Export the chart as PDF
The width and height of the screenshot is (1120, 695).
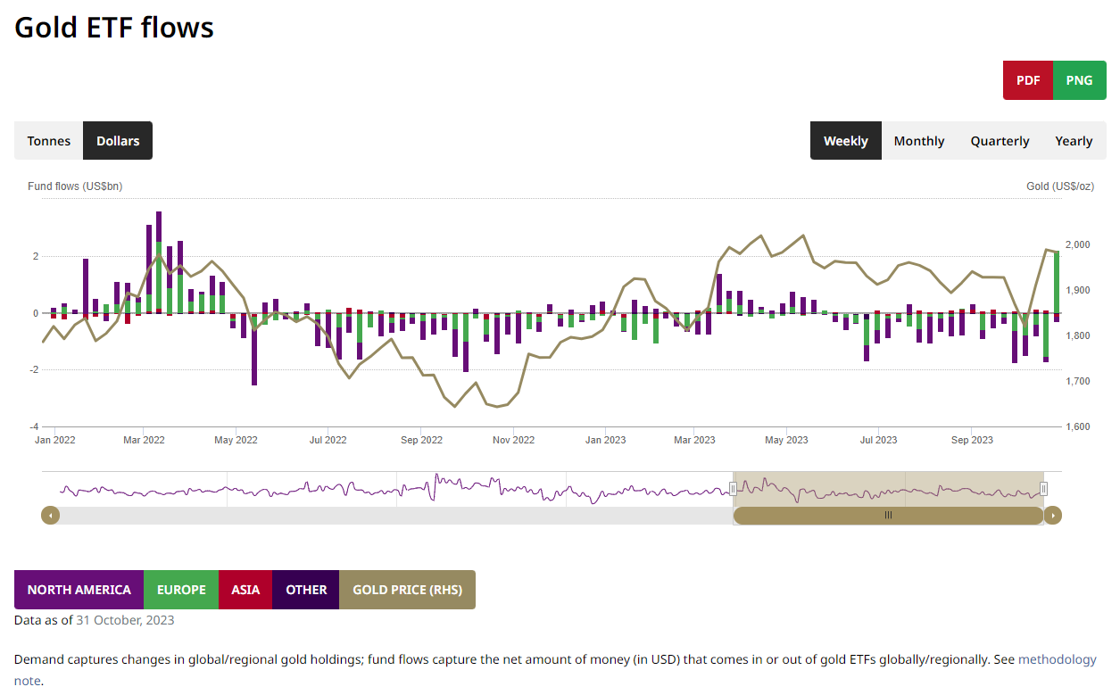[x=1027, y=79]
